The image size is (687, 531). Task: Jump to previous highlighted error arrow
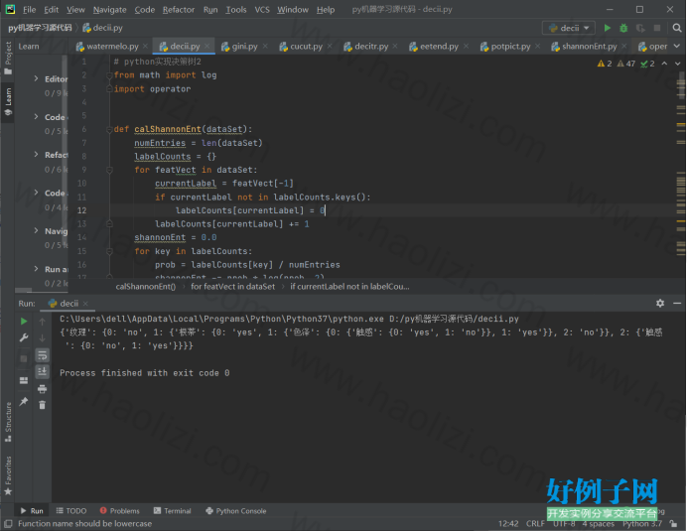coord(664,64)
